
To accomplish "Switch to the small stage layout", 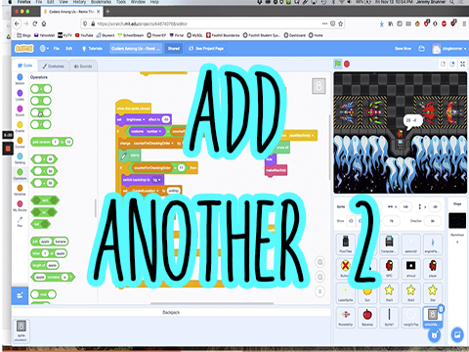I will click(443, 65).
